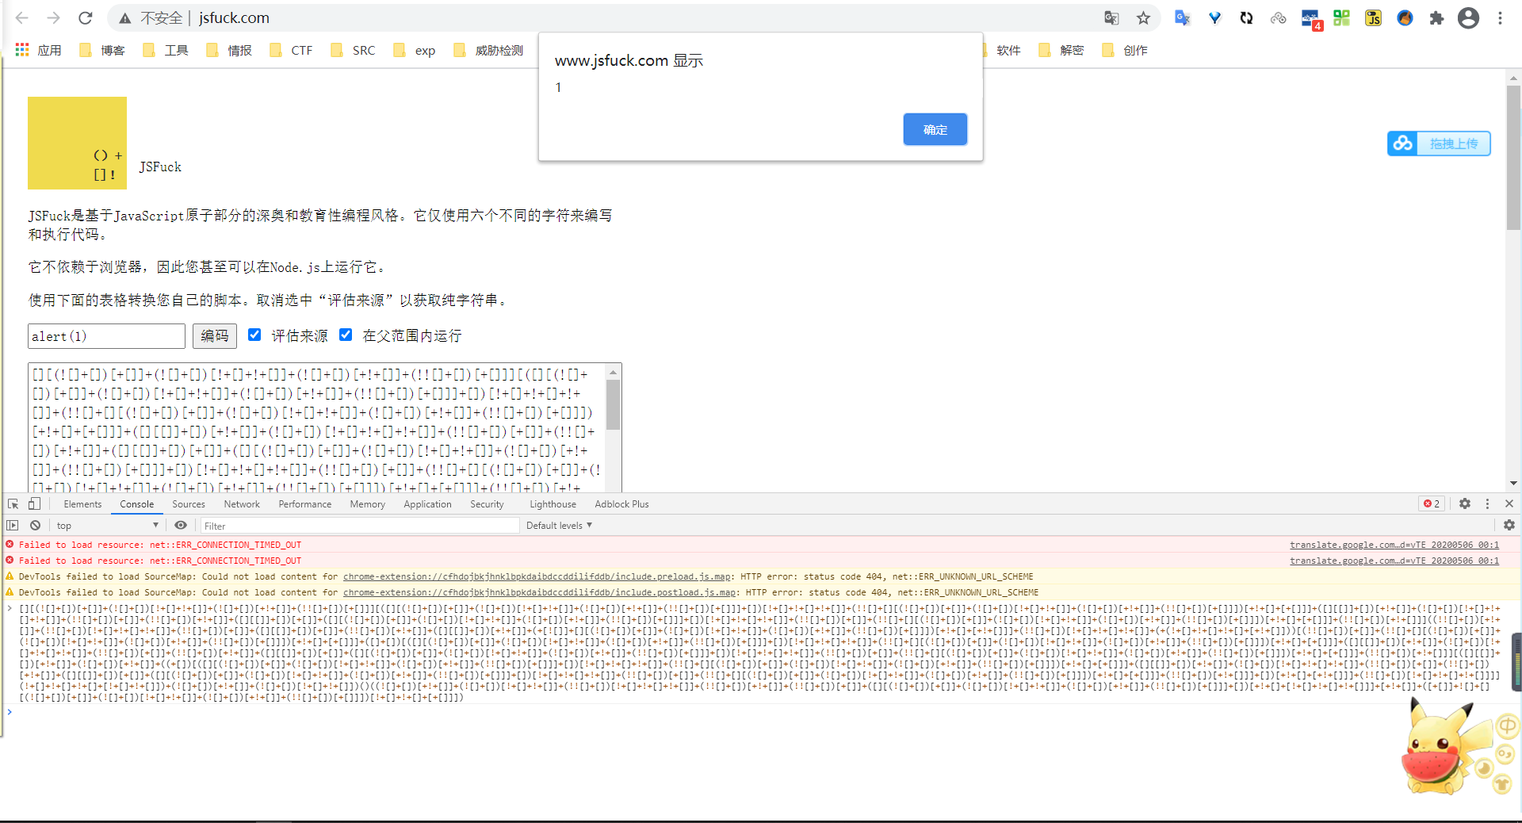This screenshot has width=1522, height=823.
Task: Switch to the Network tab
Action: click(x=242, y=503)
